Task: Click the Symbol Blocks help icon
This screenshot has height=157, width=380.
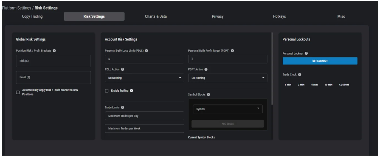Action: 209,95
